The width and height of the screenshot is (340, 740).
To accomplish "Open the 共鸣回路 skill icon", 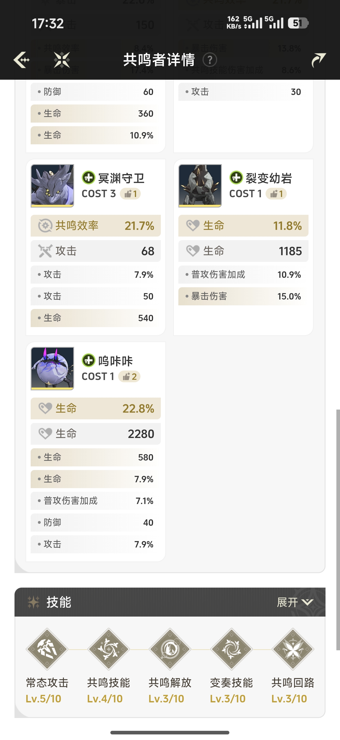I will click(x=293, y=649).
